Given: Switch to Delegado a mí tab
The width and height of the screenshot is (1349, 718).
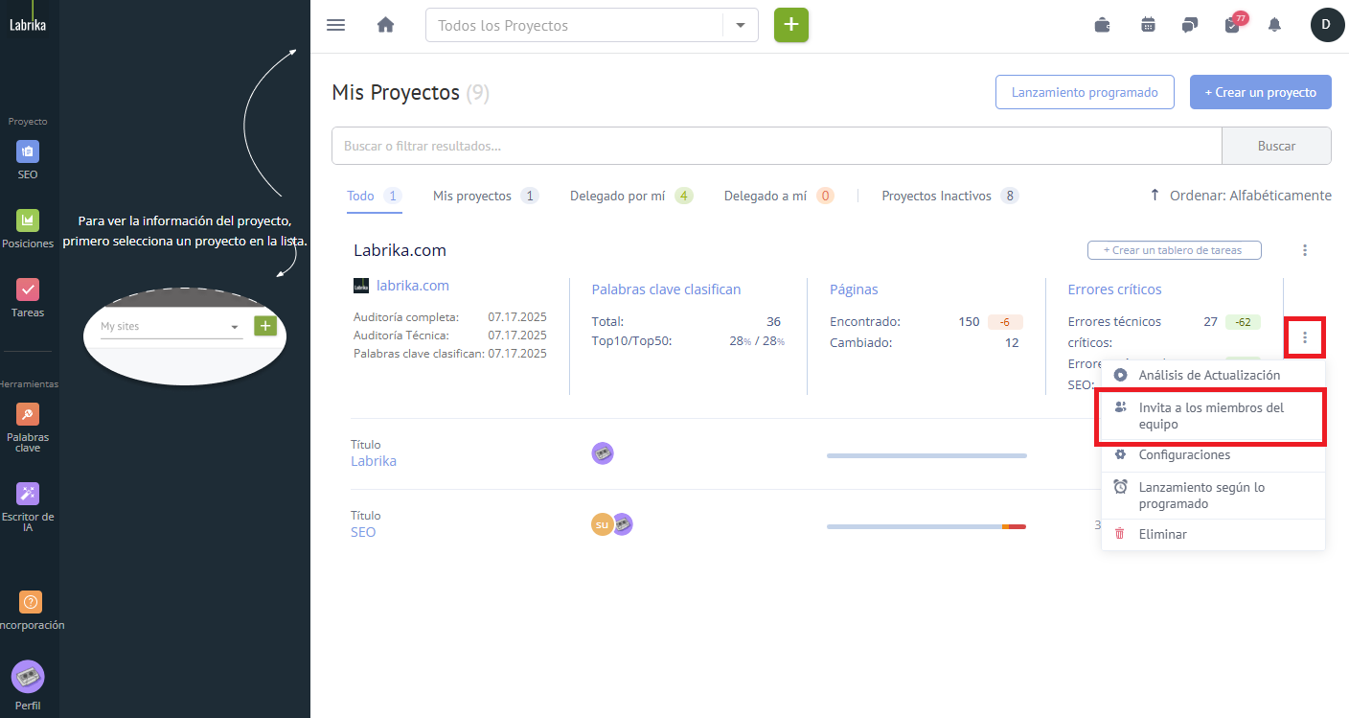Looking at the screenshot, I should coord(779,196).
